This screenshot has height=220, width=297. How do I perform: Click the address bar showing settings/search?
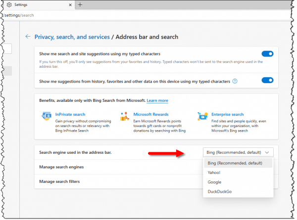point(146,15)
